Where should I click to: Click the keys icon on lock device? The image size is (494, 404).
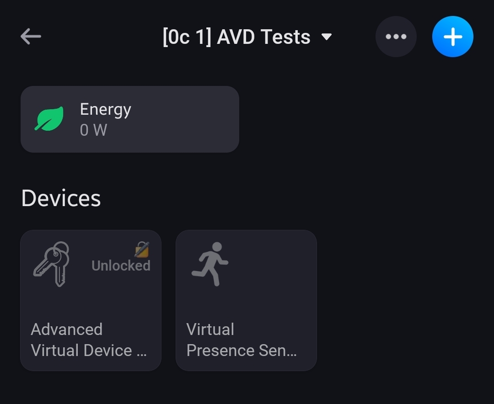51,264
